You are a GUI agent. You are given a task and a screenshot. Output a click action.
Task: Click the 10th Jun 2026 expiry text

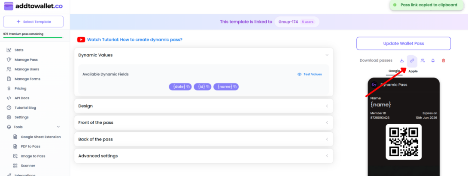(426, 118)
